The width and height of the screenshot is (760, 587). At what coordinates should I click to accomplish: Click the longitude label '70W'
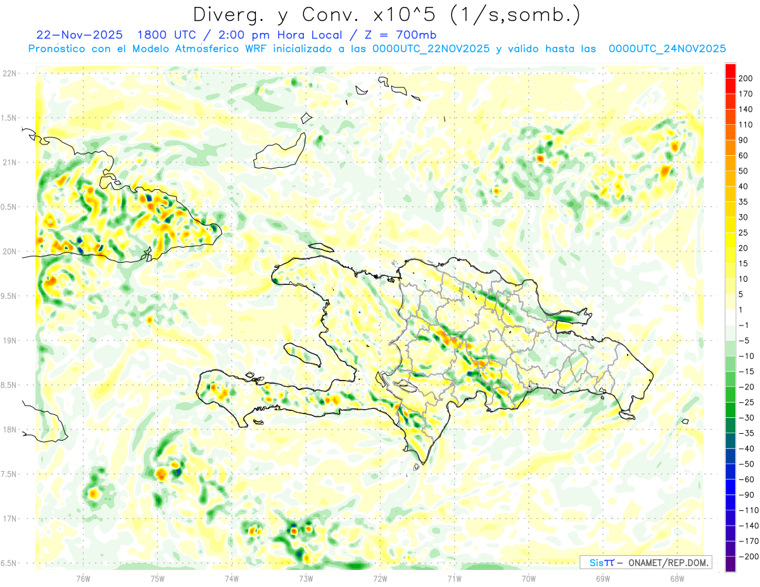(529, 578)
